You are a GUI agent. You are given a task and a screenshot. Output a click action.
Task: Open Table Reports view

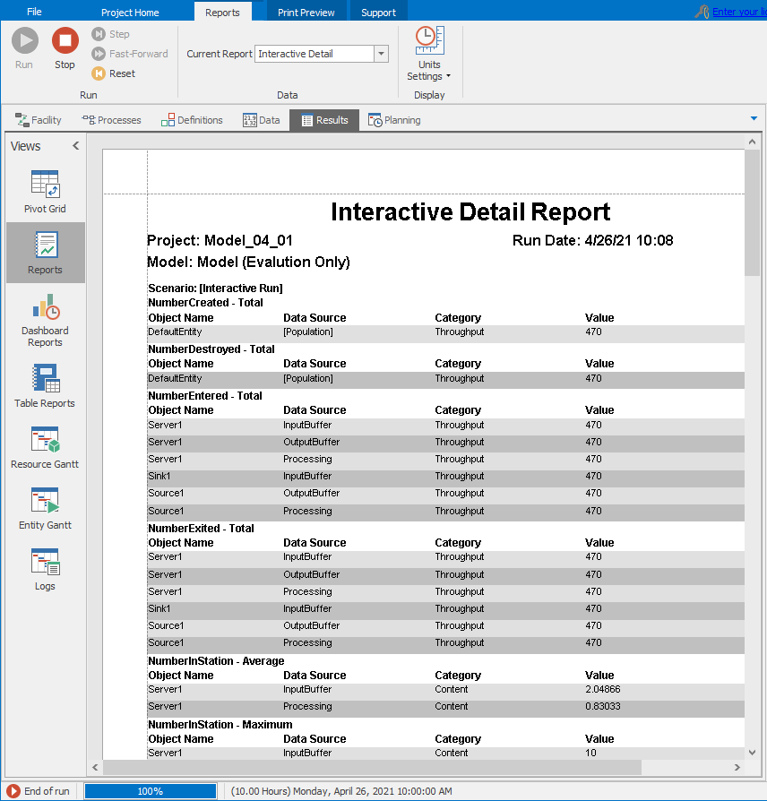tap(45, 386)
